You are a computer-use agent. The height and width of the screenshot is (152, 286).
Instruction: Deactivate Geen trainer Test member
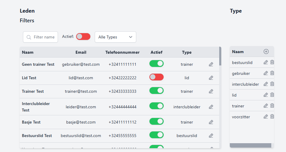[157, 64]
